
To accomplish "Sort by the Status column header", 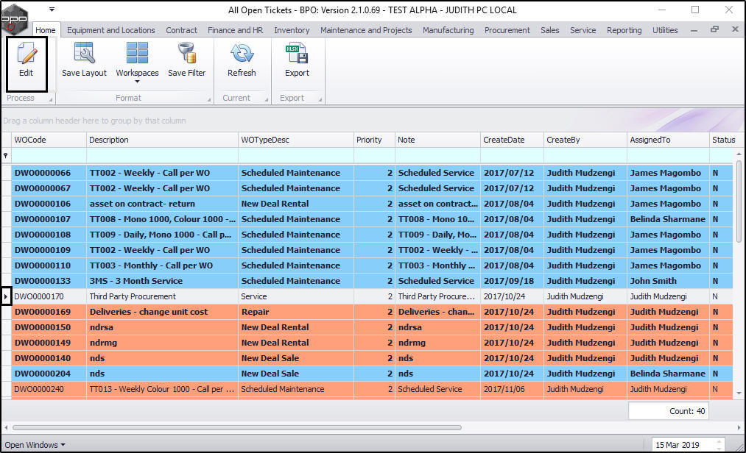I will pos(724,140).
